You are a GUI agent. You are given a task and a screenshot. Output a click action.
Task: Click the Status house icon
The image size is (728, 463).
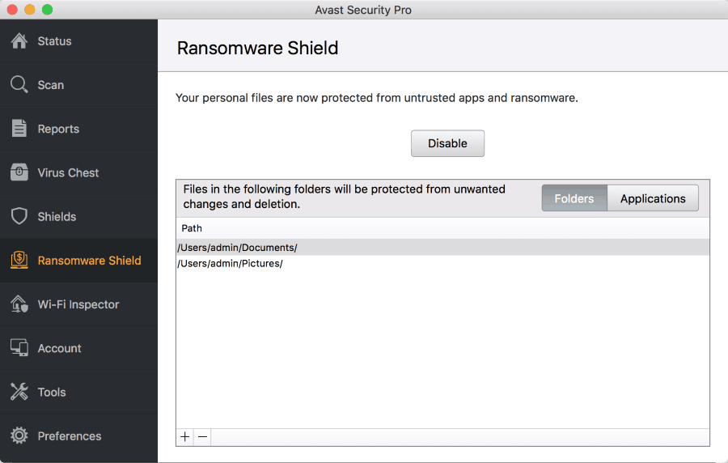point(19,40)
